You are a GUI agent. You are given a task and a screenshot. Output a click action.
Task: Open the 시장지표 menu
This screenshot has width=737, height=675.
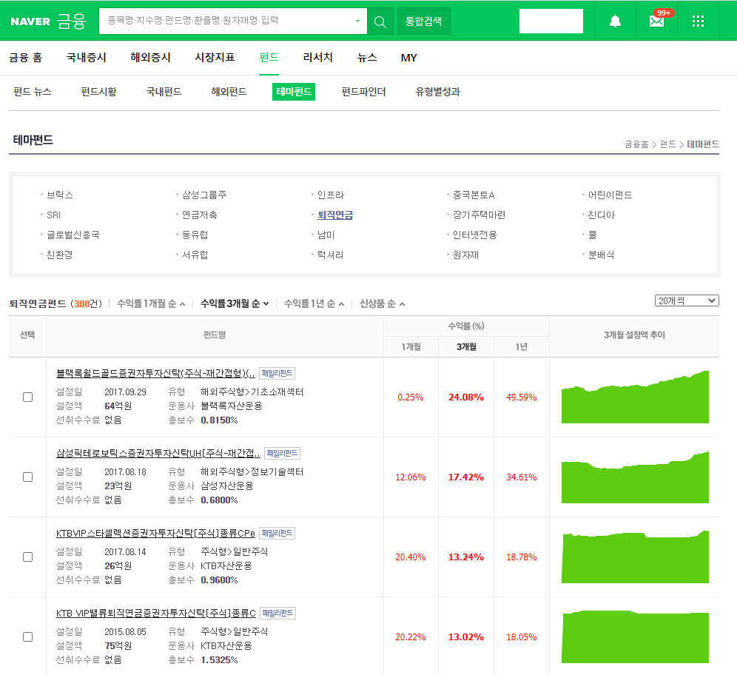pos(215,57)
